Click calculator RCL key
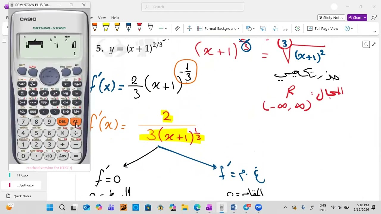 coord(22,112)
